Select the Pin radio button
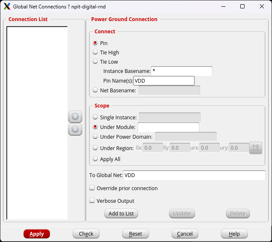 (x=95, y=43)
